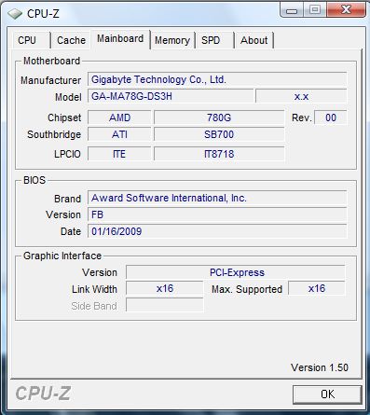Click the BIOS date 01/16/2009
Screen dimensions: 370x415
pos(217,231)
